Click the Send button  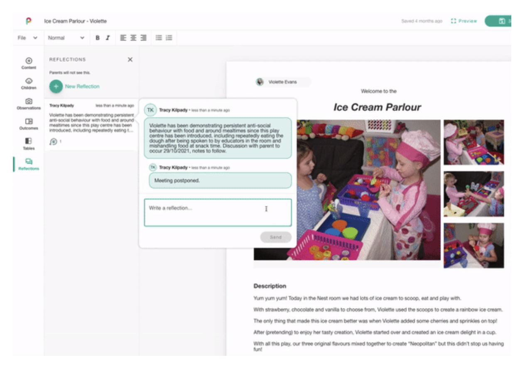275,237
